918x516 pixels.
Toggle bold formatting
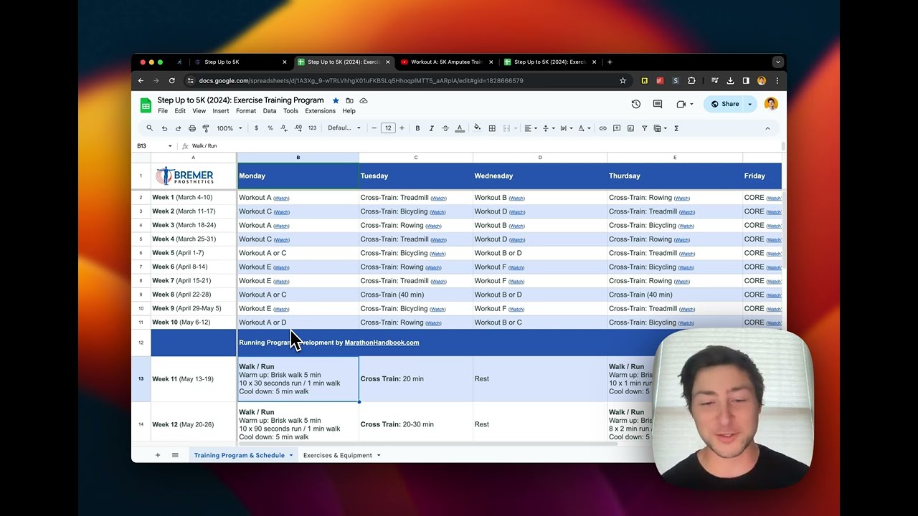tap(417, 128)
